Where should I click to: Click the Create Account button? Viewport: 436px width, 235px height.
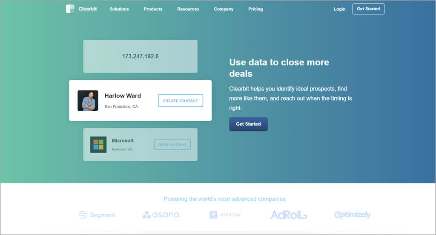(x=172, y=145)
